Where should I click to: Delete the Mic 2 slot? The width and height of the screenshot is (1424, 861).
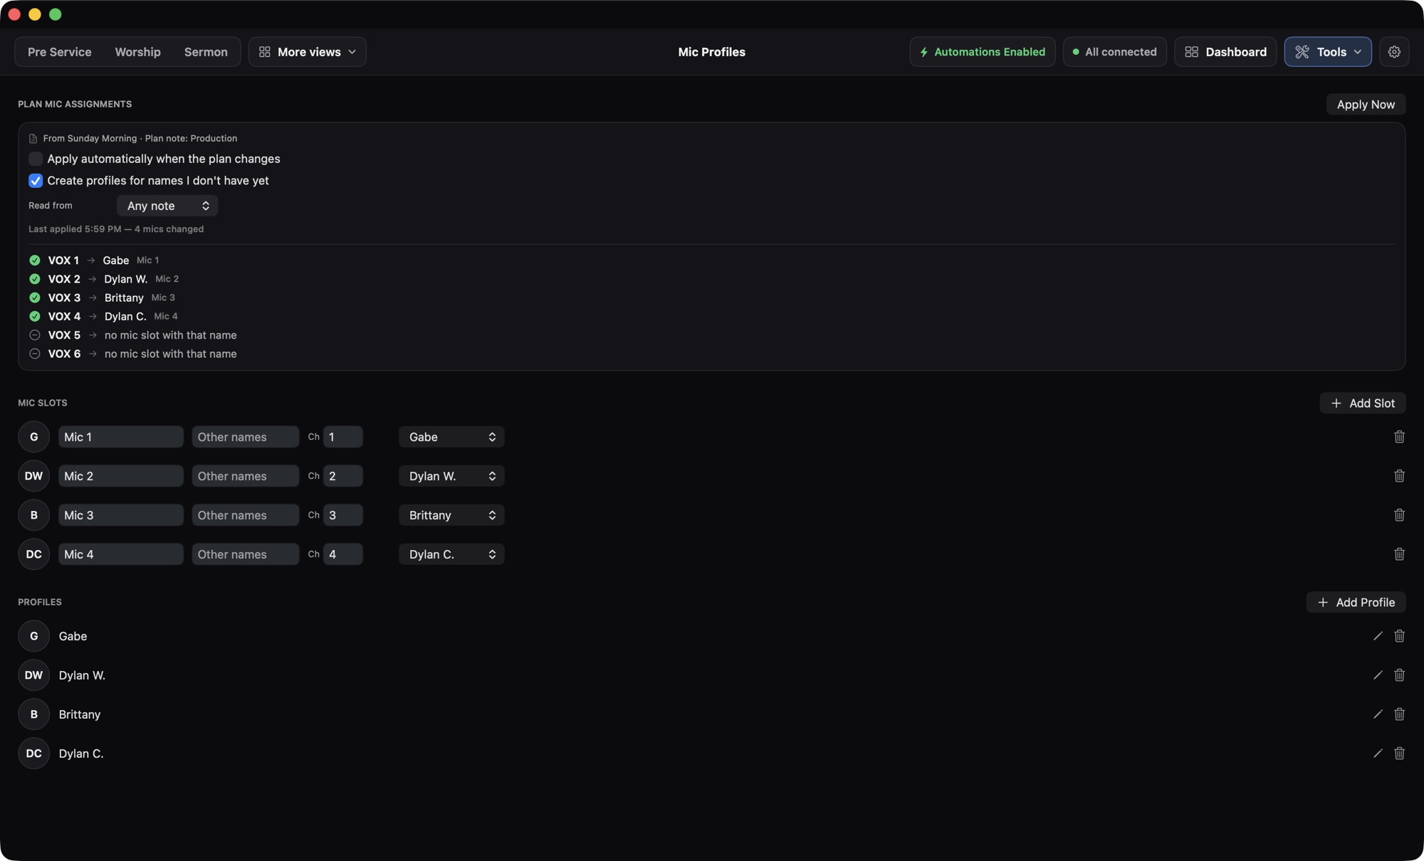(1399, 476)
